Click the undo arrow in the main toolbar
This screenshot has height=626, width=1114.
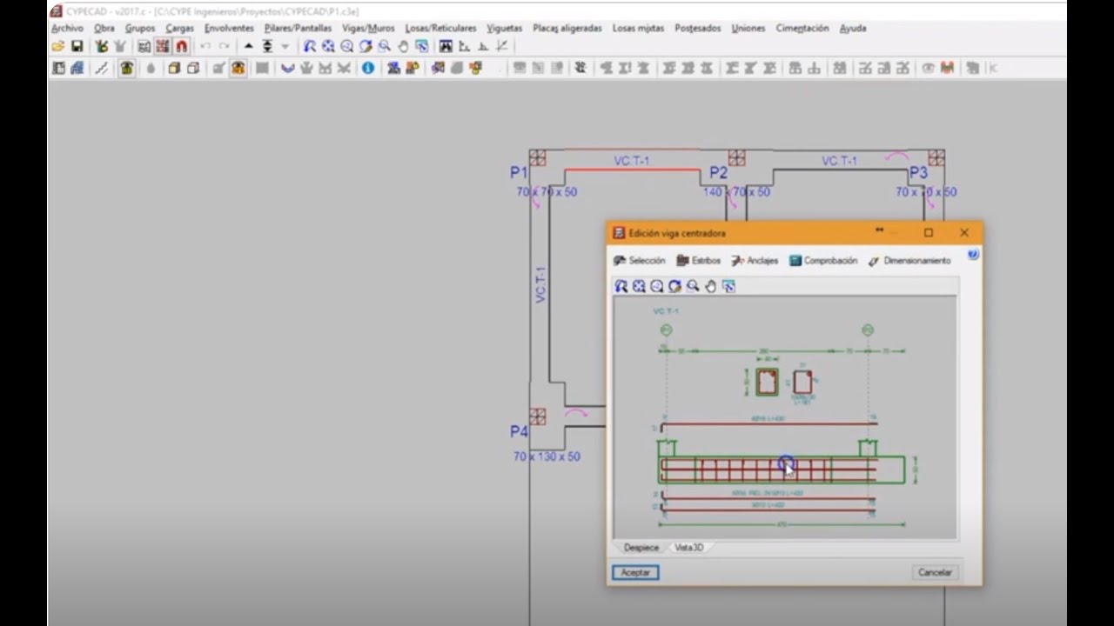coord(205,46)
